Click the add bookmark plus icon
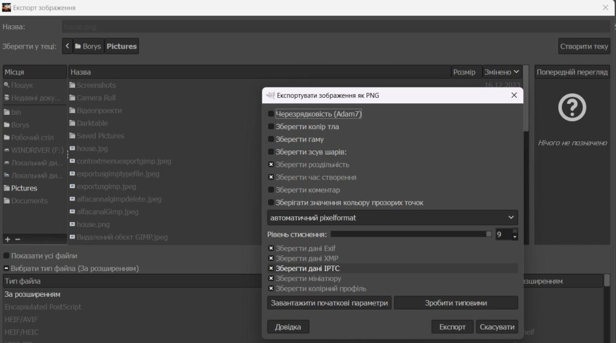616x343 pixels. (7, 239)
